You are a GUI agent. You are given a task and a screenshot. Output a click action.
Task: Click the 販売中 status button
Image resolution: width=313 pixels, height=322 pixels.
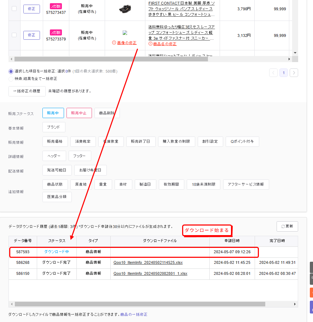tap(53, 113)
